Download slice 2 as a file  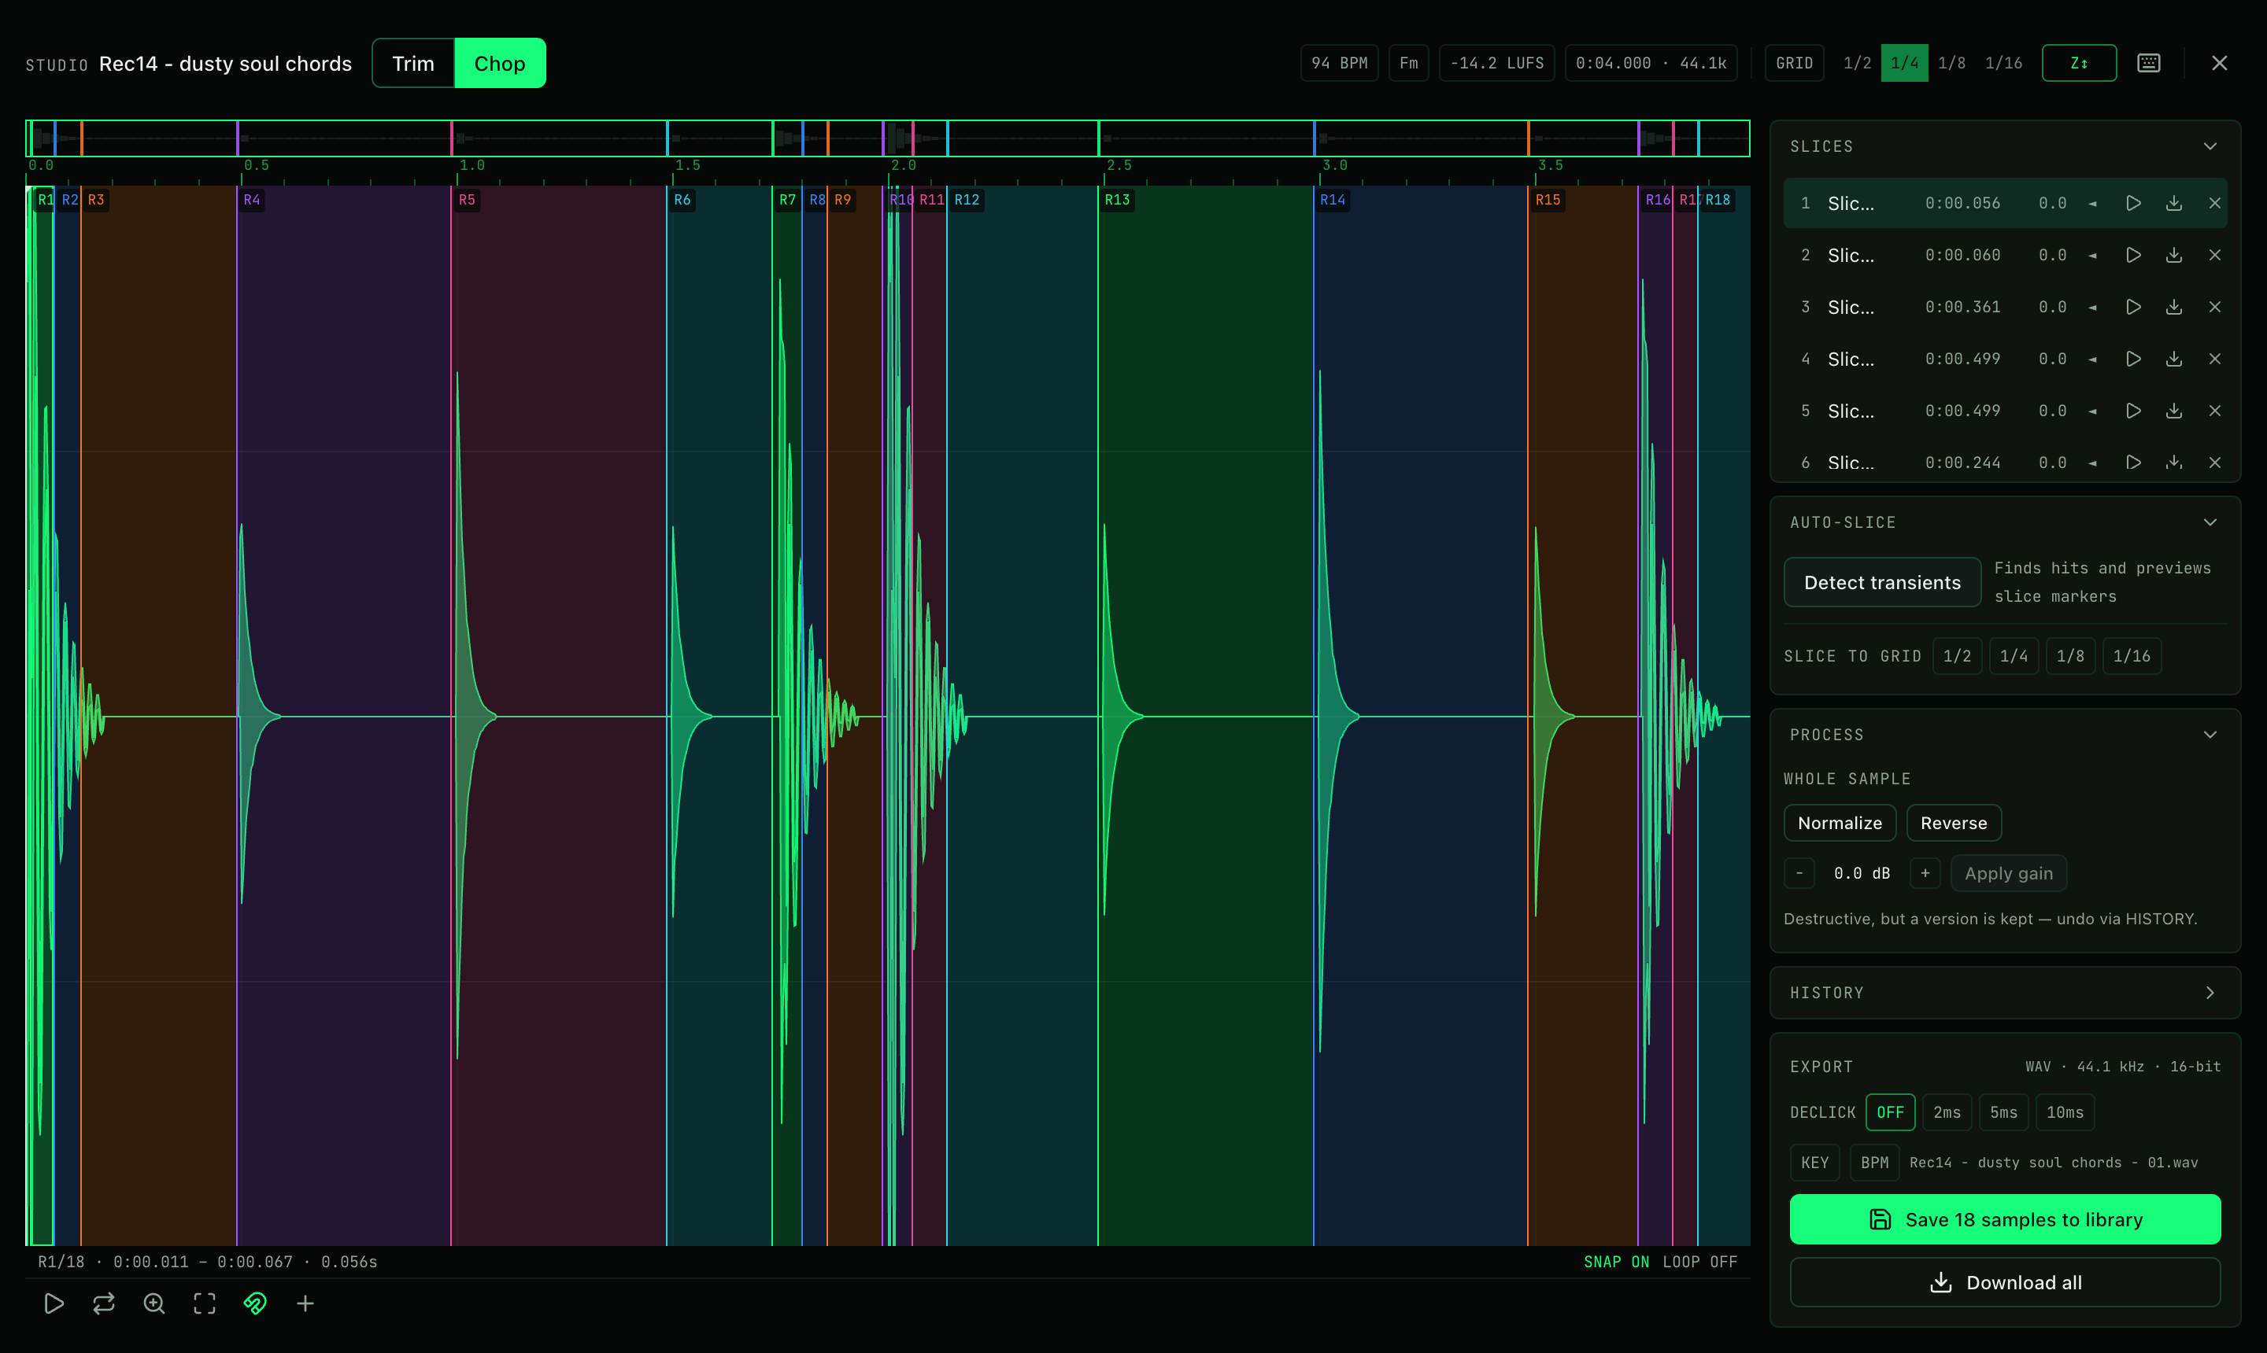click(2174, 256)
